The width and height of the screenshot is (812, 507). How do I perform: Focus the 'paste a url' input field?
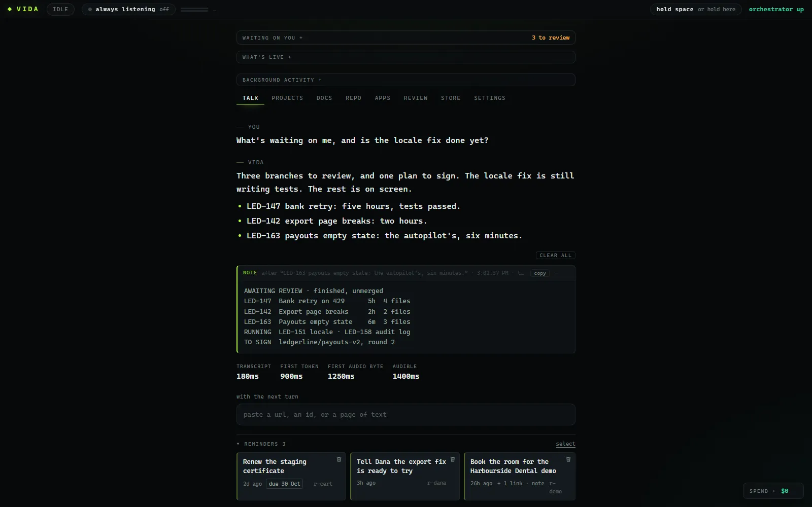coord(405,415)
